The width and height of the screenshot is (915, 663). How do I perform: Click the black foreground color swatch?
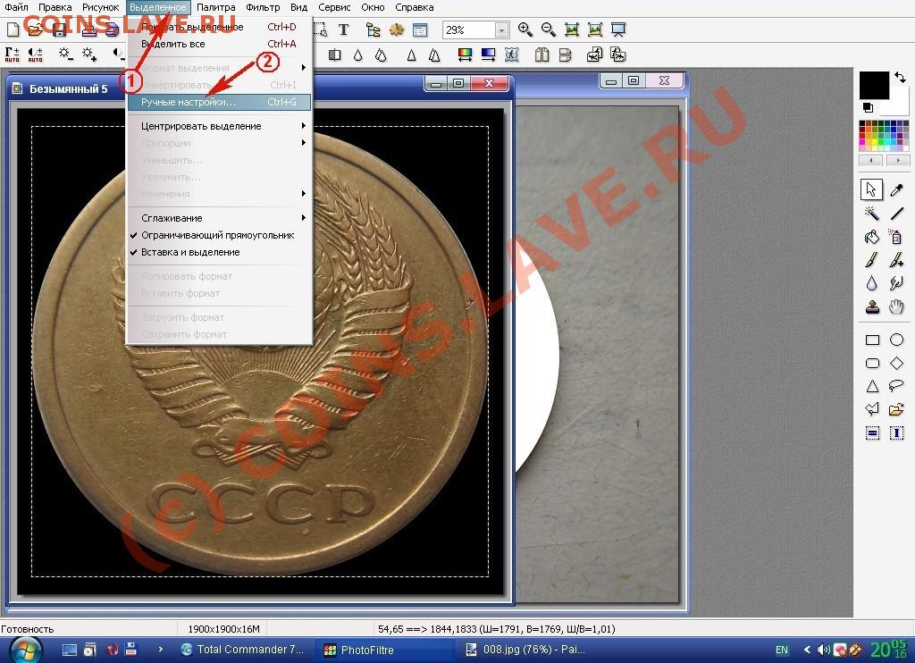click(x=874, y=85)
